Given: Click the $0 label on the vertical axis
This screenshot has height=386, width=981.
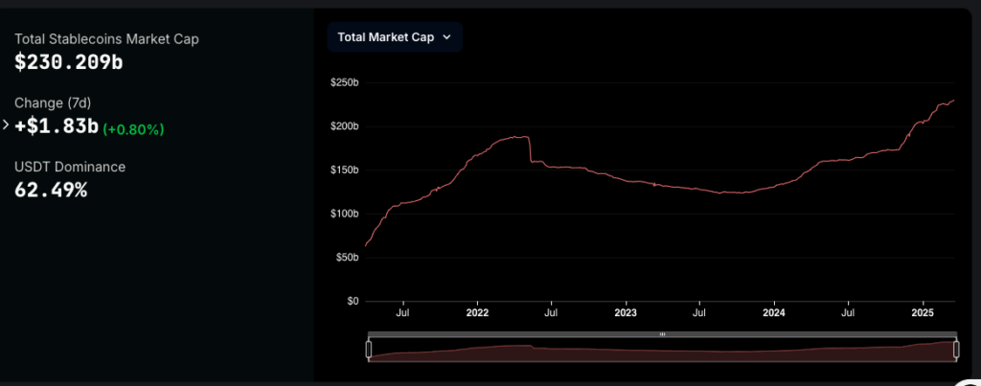Looking at the screenshot, I should coord(353,301).
